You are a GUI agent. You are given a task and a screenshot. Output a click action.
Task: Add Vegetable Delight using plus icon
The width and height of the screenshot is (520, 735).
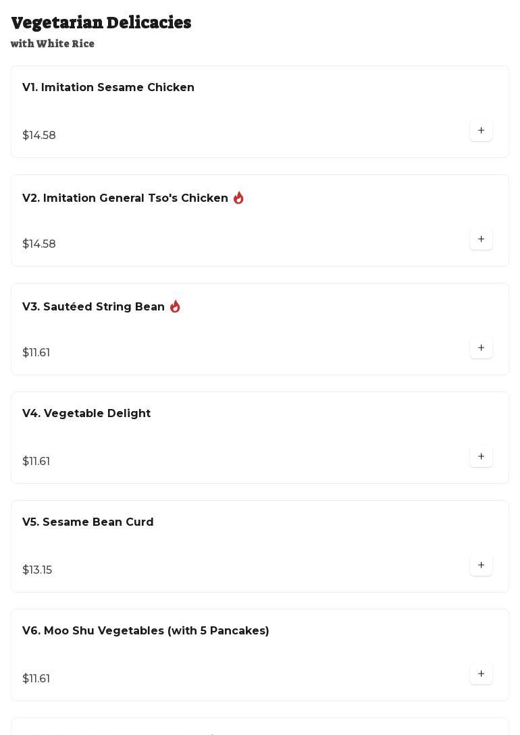[x=481, y=457]
